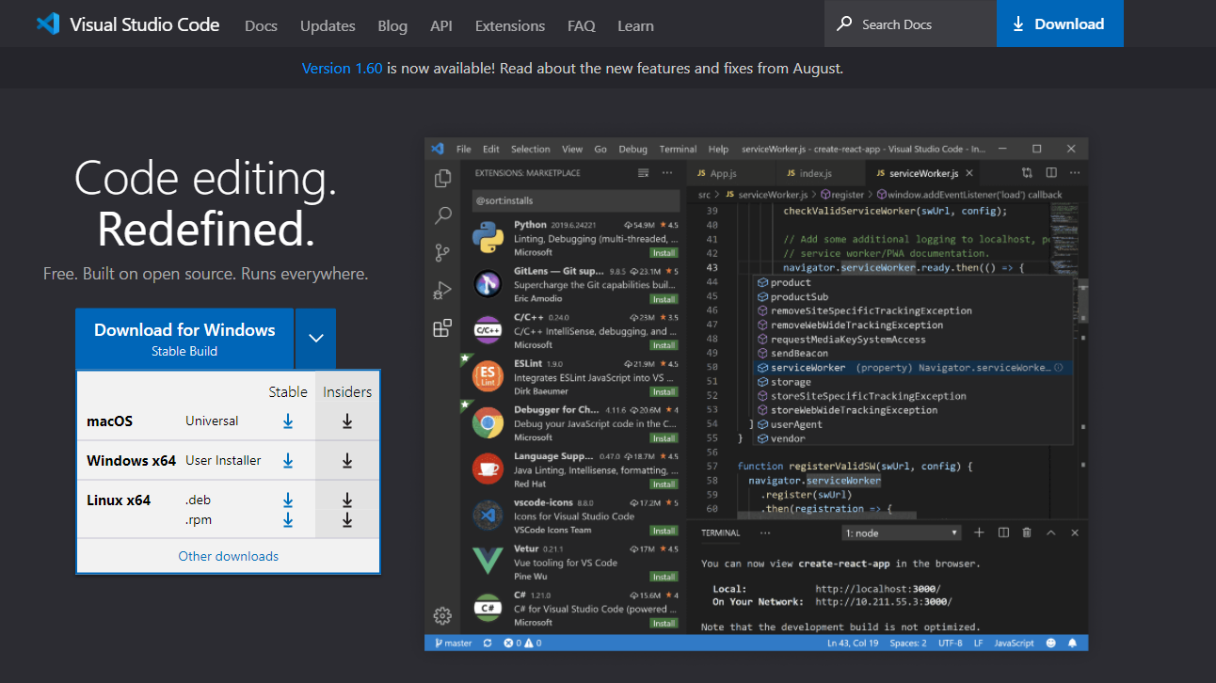Open Source Control icon in editor screenshot's activity bar
1216x683 pixels.
coord(442,253)
